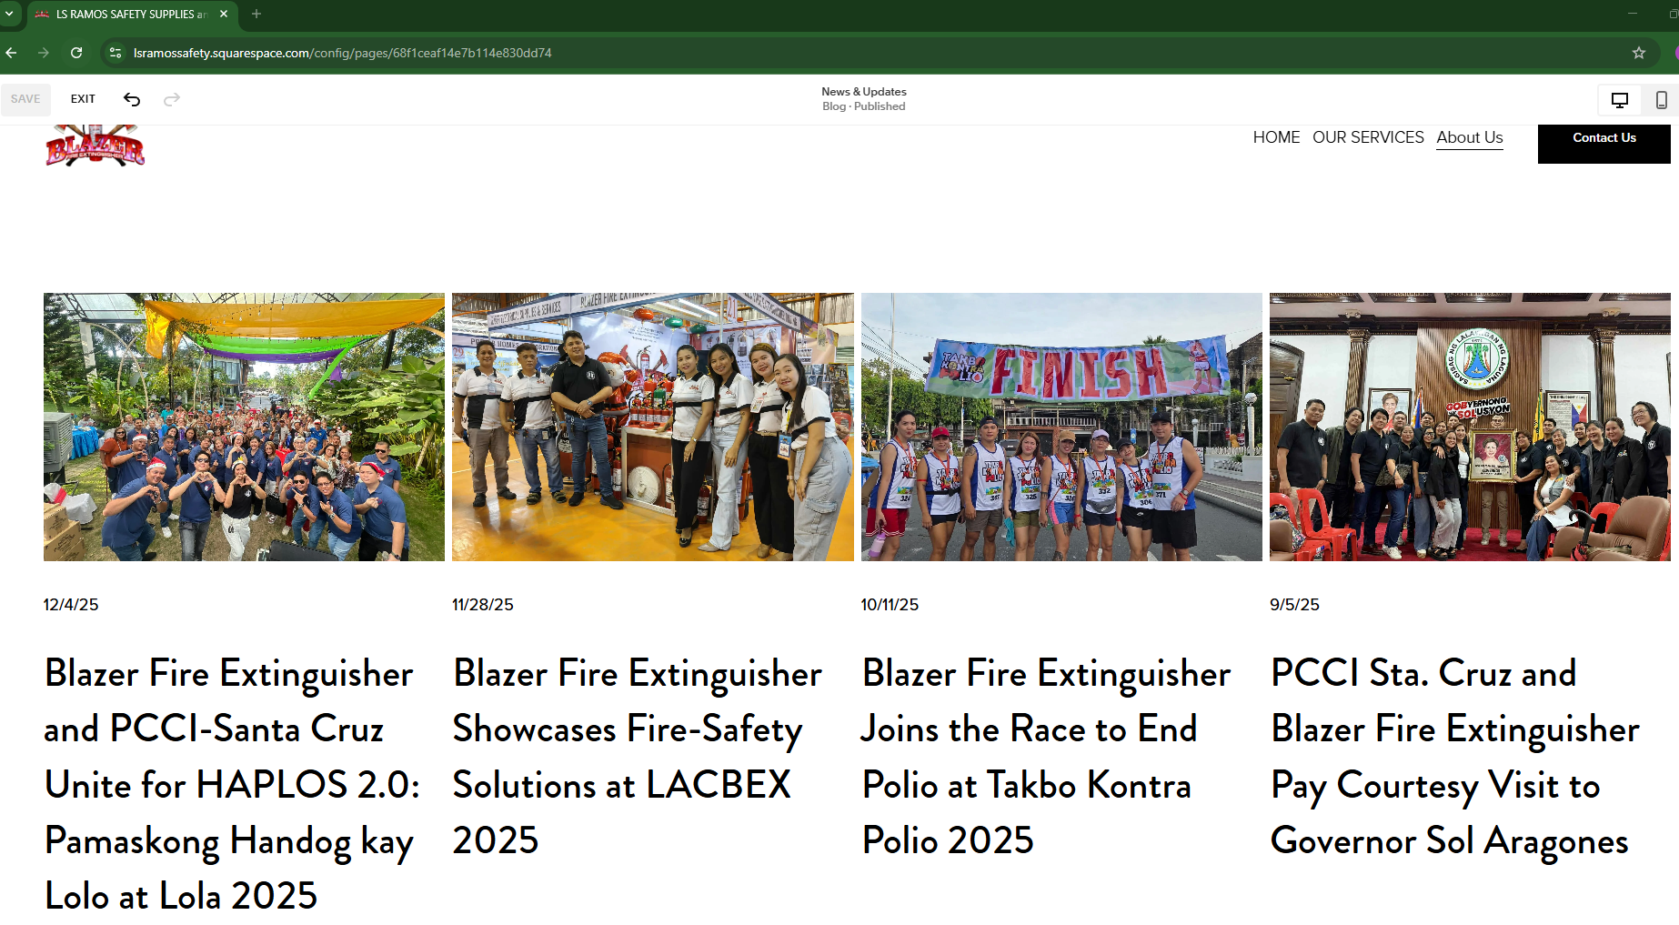This screenshot has width=1679, height=925.
Task: Click the Contact Us button
Action: pos(1604,139)
